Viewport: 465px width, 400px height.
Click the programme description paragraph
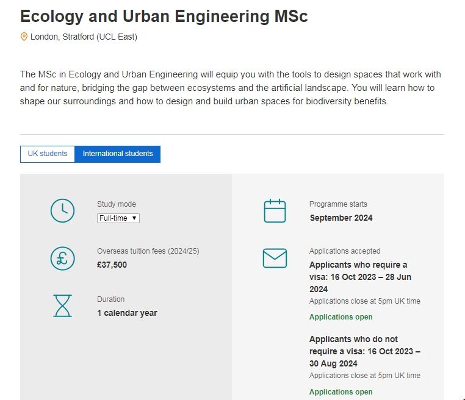pos(230,88)
